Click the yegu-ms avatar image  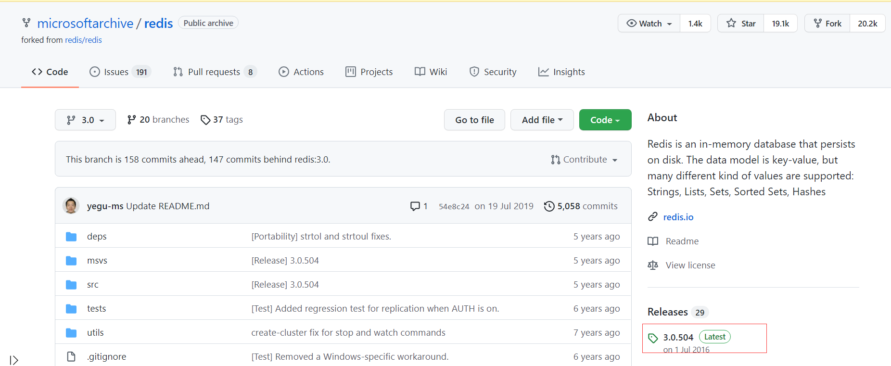tap(71, 205)
